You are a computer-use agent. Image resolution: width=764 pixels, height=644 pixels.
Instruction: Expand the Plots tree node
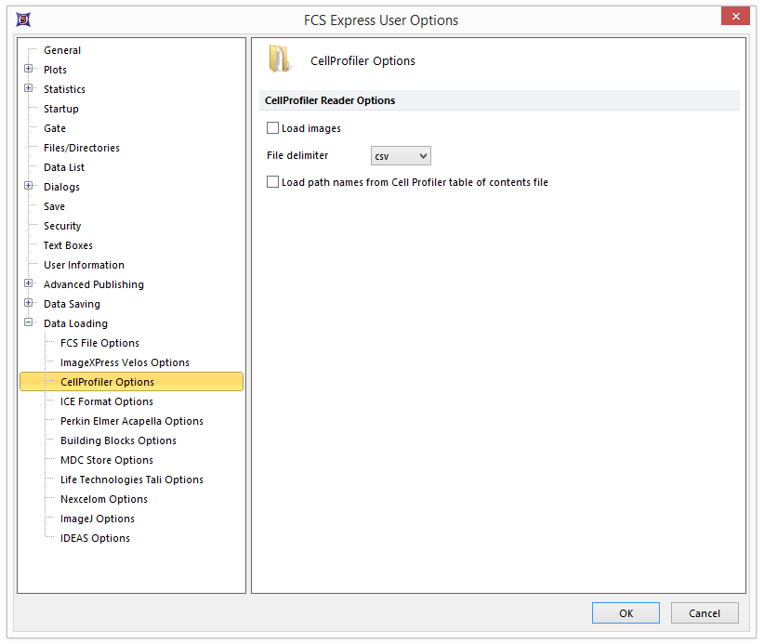(29, 70)
